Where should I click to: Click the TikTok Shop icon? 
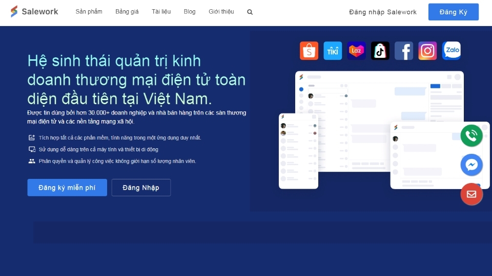tap(380, 51)
